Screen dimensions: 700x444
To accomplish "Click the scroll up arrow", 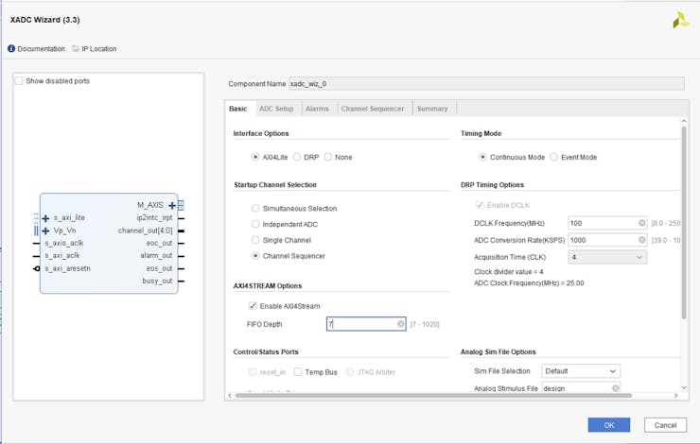I will pyautogui.click(x=684, y=121).
